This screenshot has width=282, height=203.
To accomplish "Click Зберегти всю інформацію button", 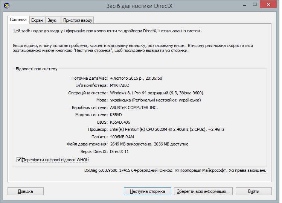I will [203, 191].
